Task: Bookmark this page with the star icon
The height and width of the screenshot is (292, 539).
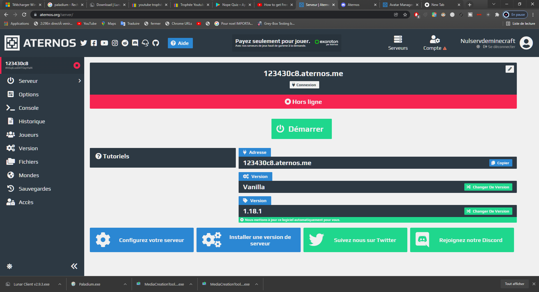Action: (405, 15)
